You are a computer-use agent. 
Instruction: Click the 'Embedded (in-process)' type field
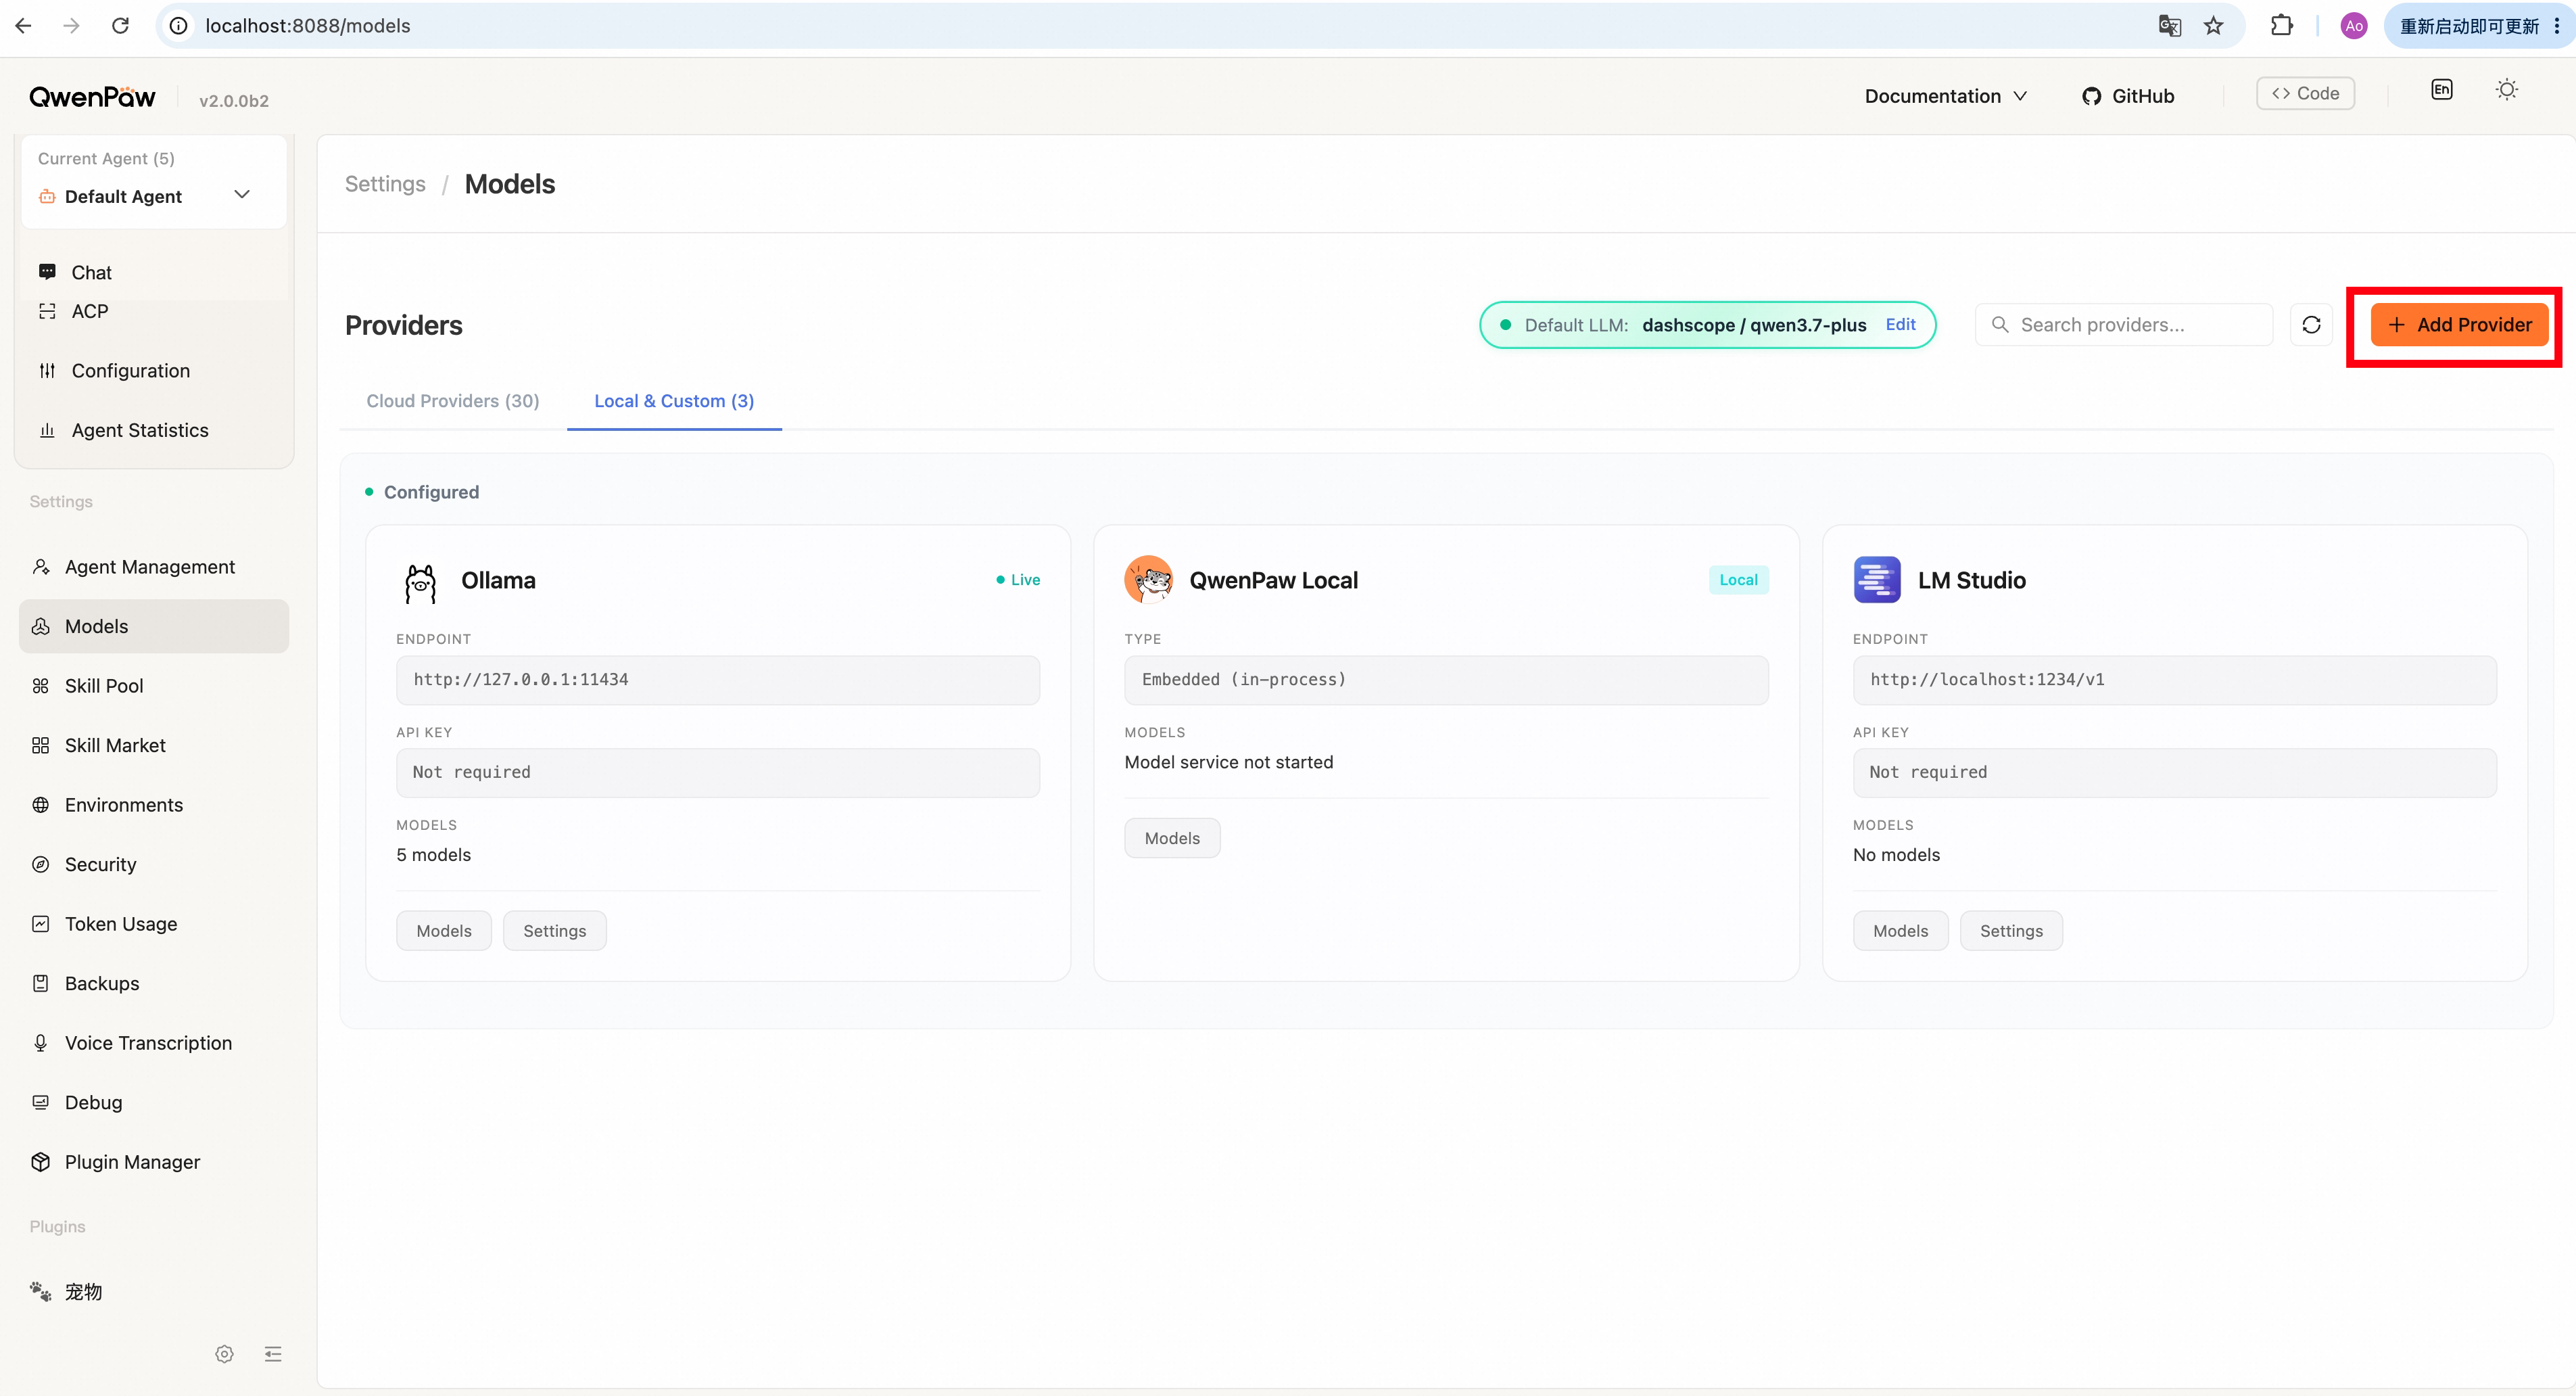tap(1446, 680)
